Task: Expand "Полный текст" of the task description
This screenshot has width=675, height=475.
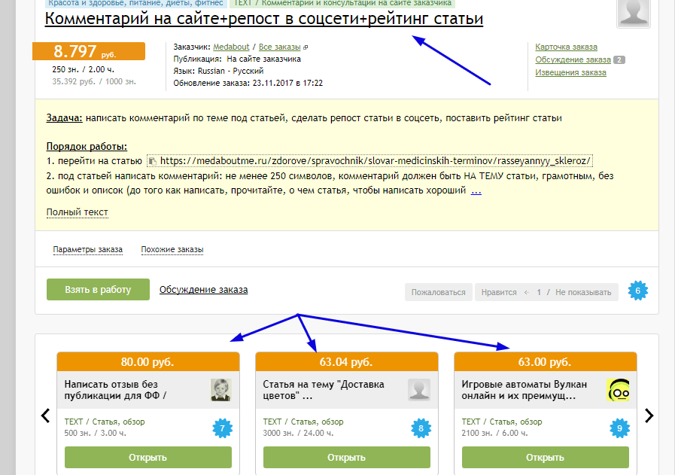Action: (77, 212)
